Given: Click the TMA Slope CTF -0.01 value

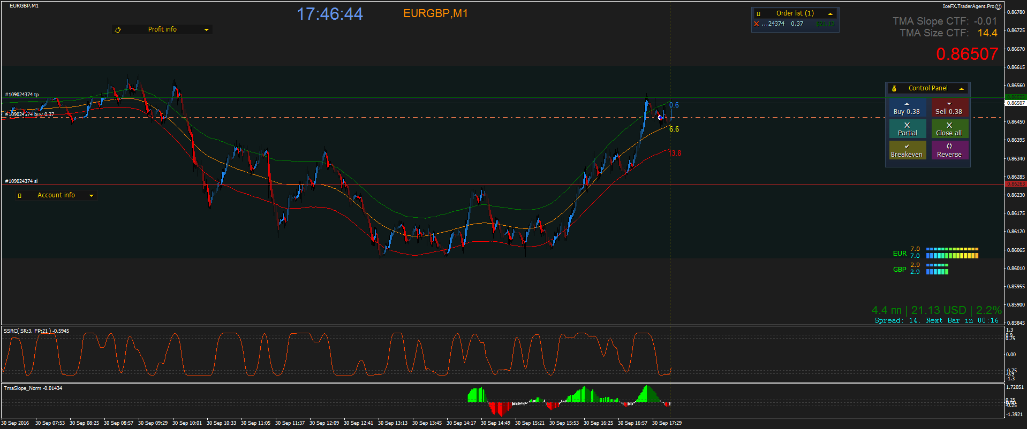Looking at the screenshot, I should coord(985,21).
